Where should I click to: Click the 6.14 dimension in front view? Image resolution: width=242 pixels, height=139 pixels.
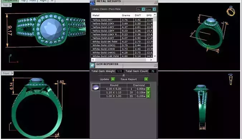(x=11, y=86)
